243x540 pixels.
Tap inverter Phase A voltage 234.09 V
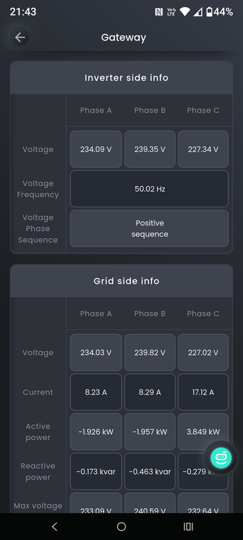[96, 149]
